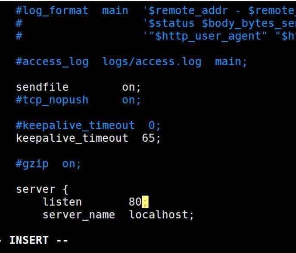Select the 'server_name' directive text
Viewport: 296px width, 253px height.
[x=79, y=215]
